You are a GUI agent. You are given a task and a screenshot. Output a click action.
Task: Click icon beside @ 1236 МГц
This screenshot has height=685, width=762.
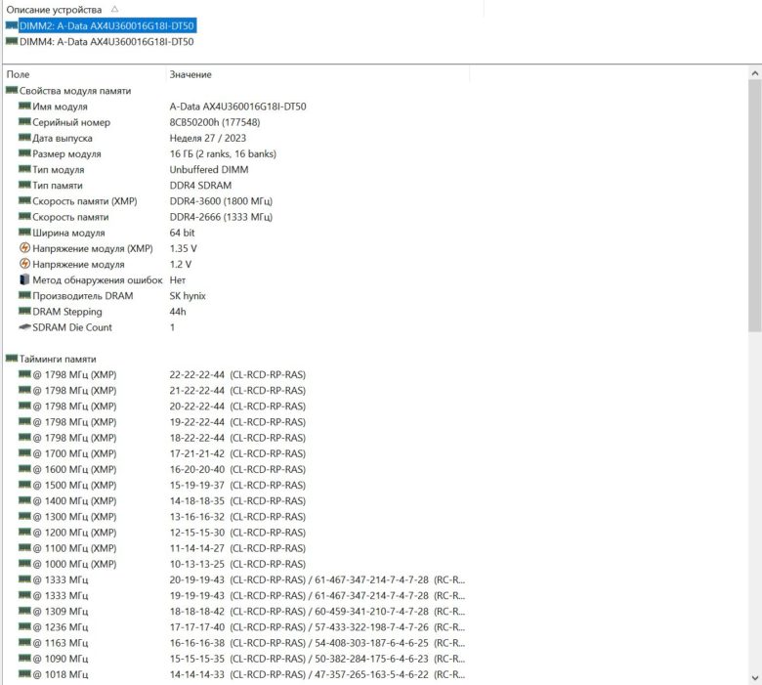point(24,626)
